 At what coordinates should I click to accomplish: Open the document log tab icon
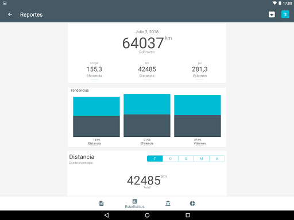point(102,203)
